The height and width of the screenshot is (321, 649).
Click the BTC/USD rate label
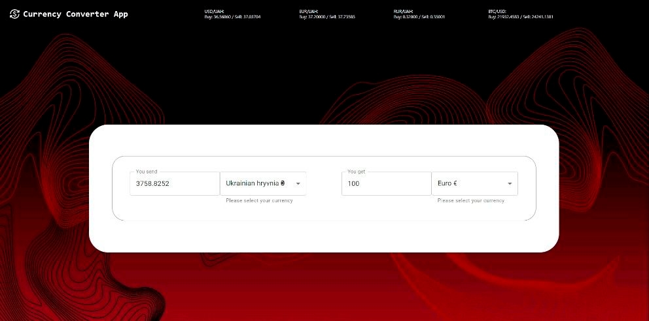pos(497,12)
